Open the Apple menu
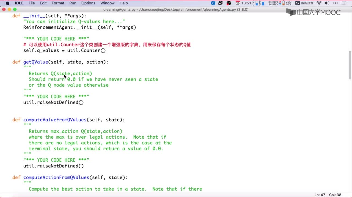Viewport: 352px width, 198px height. [x=7, y=3]
